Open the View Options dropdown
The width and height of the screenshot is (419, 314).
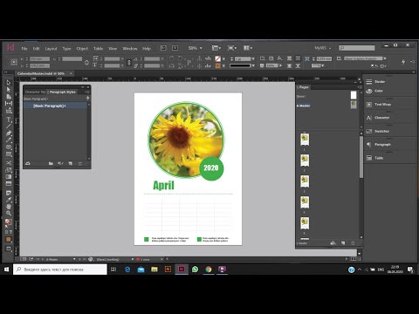point(216,48)
